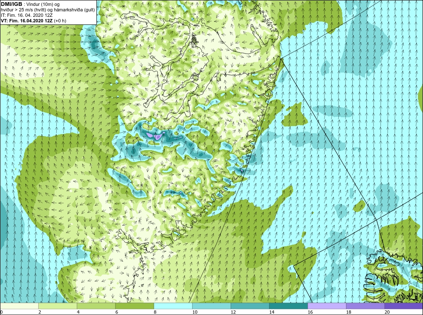The width and height of the screenshot is (423, 315).
Task: Click the 8–10 m/s light cyan swatch
Action: [173, 306]
